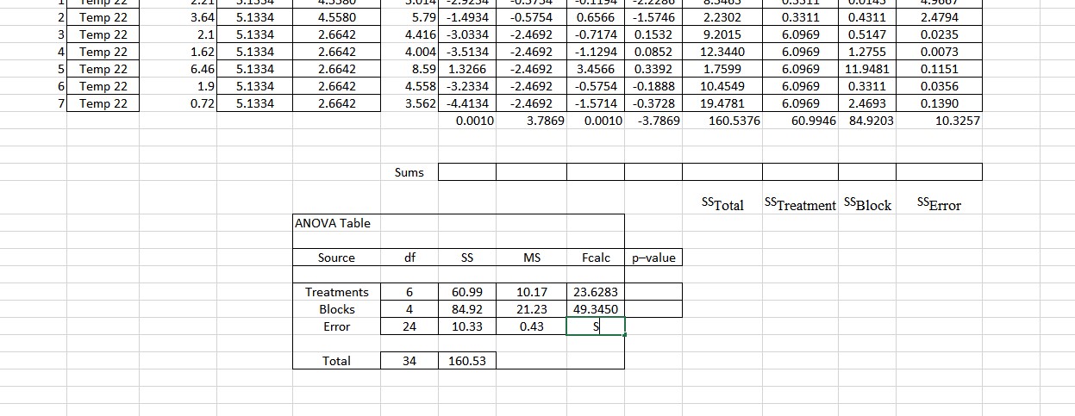
Task: Click the Total df value 34
Action: coord(409,361)
